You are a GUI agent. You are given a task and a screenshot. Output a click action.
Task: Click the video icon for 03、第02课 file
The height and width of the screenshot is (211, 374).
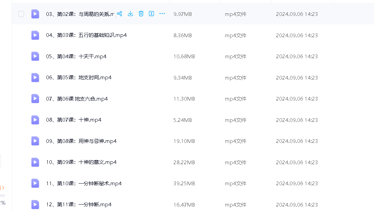coord(35,14)
